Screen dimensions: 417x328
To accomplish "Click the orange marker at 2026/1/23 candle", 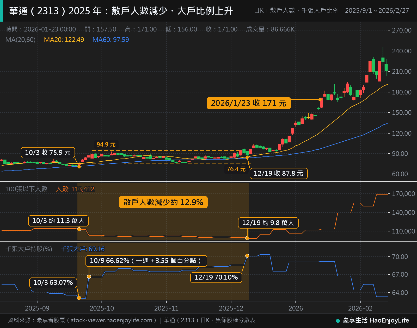I will 320,99.
